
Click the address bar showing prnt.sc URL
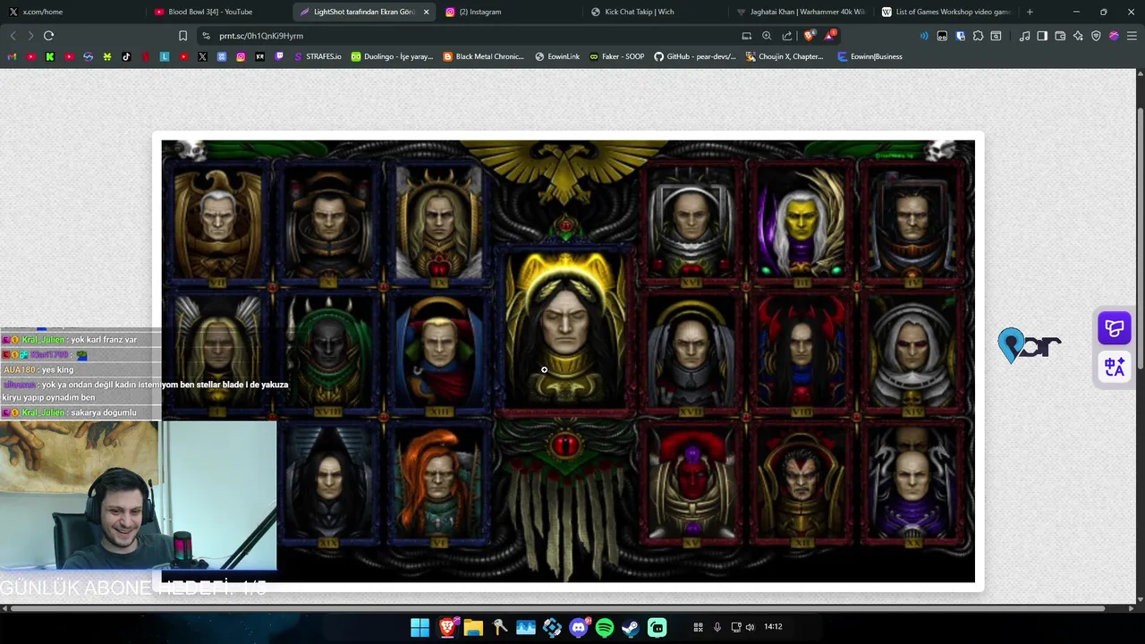[x=474, y=36]
